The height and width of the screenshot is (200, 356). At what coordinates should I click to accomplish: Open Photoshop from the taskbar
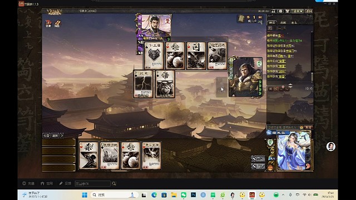[x=194, y=195]
